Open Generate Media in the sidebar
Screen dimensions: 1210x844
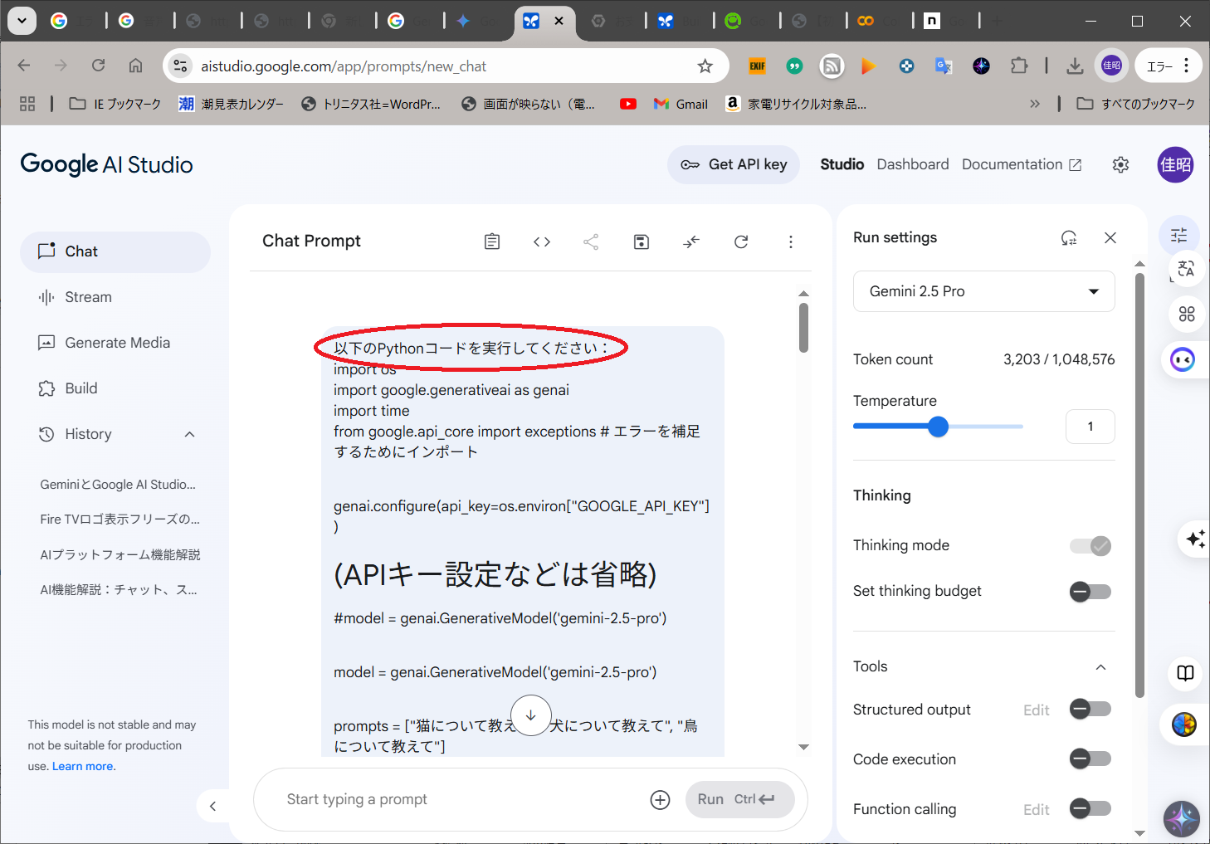coord(115,343)
